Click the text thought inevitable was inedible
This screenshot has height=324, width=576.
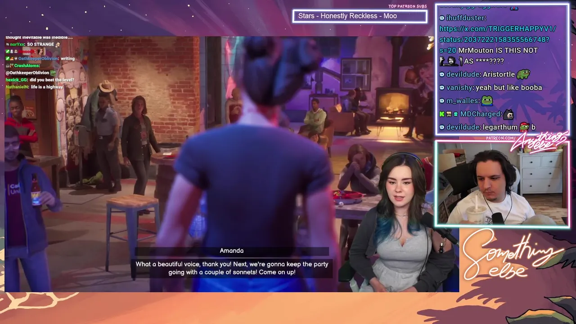pos(39,37)
